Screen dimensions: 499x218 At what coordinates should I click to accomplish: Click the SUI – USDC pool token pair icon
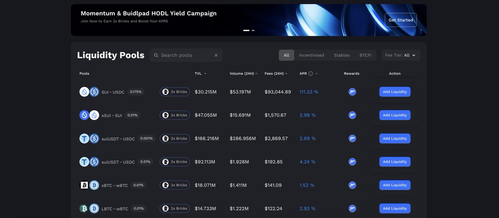(89, 92)
